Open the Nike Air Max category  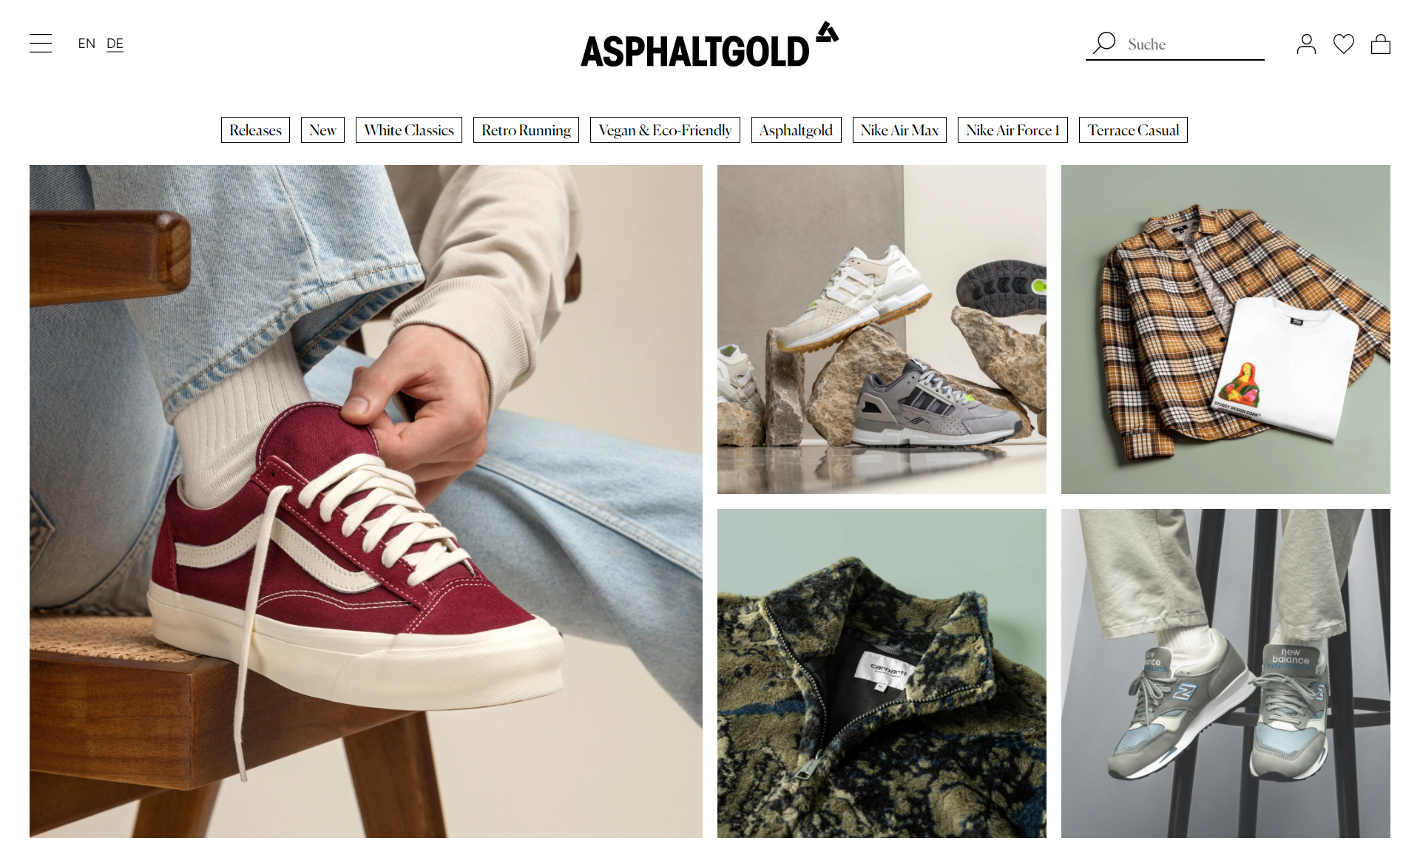[899, 130]
